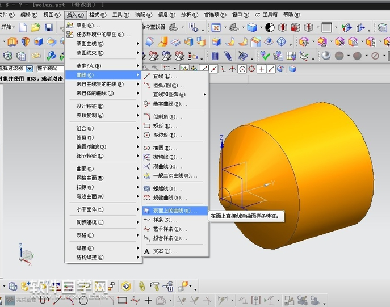Select Arc/Circle (圆弧/圆) from submenu
Image resolution: width=390 pixels, height=307 pixels.
(x=167, y=85)
